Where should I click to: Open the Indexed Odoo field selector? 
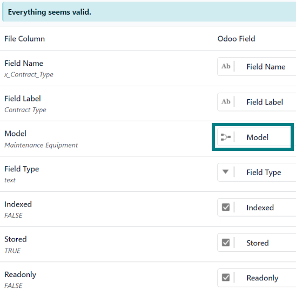click(x=257, y=208)
